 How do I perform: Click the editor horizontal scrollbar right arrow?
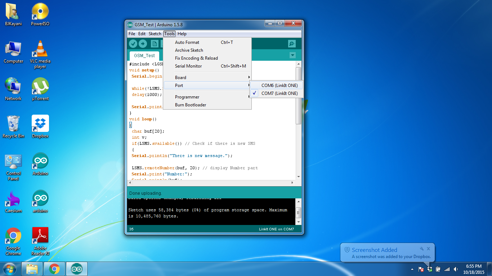click(292, 183)
